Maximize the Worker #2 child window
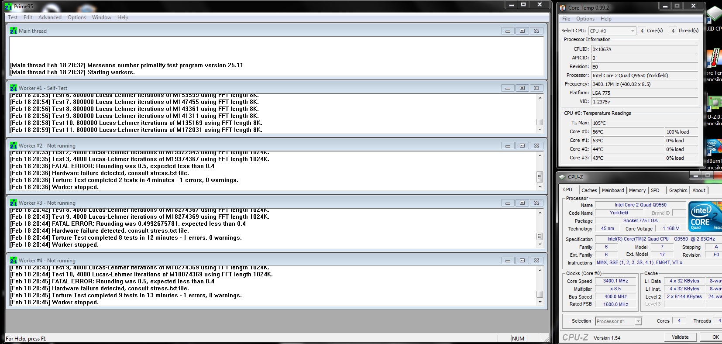 point(522,146)
